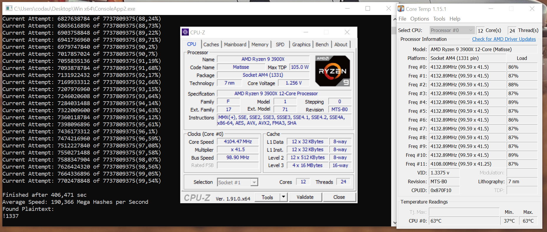Image resolution: width=547 pixels, height=232 pixels.
Task: Open the Bench tab
Action: coord(322,44)
